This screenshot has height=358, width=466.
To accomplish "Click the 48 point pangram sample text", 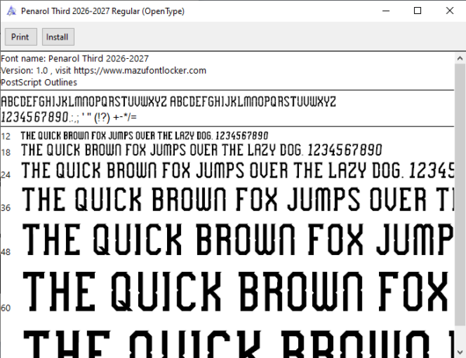I will pos(238,239).
